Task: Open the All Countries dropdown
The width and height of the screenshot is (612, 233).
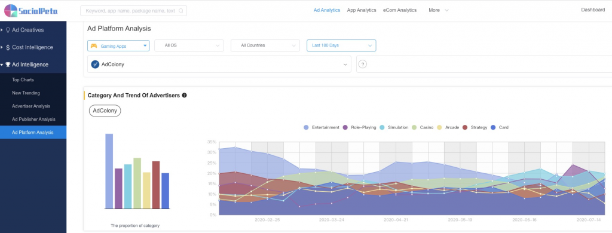Action: click(x=265, y=45)
